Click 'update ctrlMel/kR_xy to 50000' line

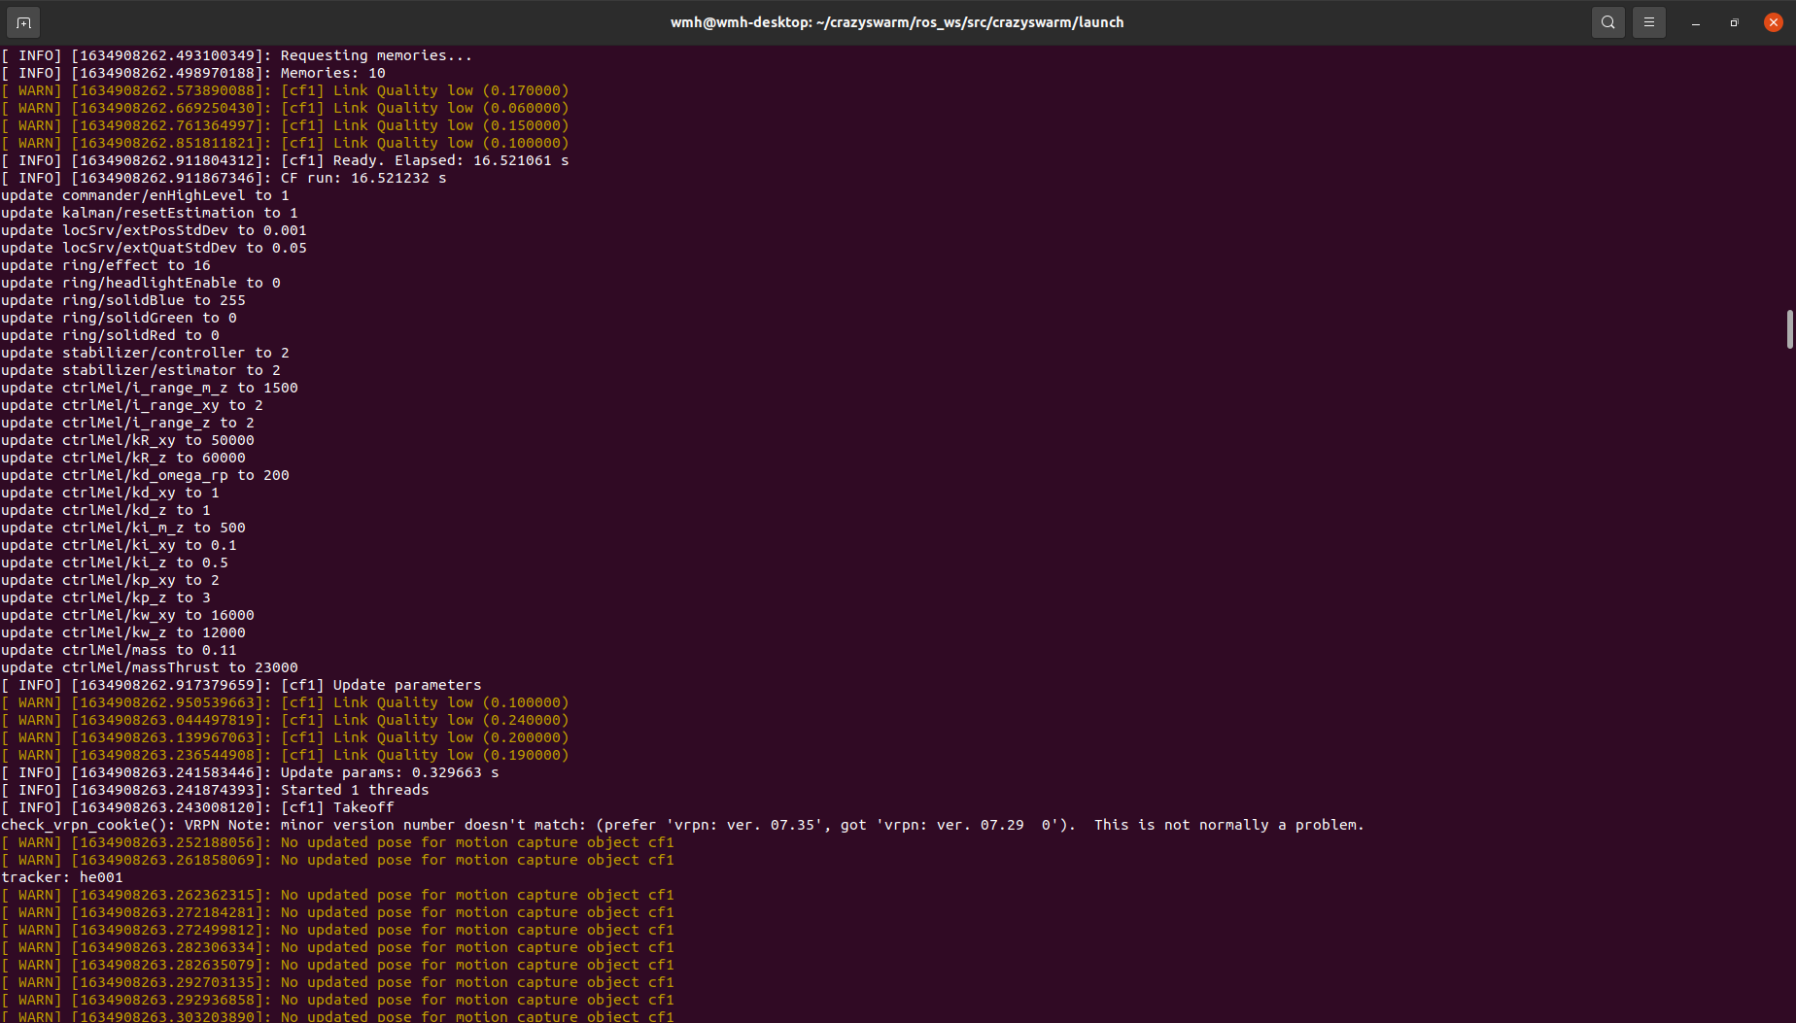coord(127,440)
